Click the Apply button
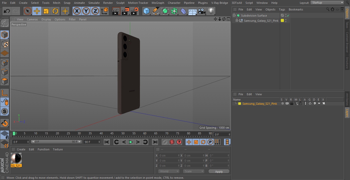 [x=219, y=172]
